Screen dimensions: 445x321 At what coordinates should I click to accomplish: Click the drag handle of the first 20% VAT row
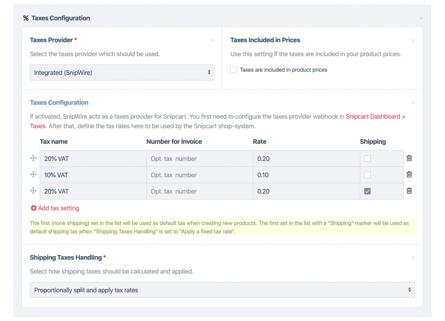33,158
